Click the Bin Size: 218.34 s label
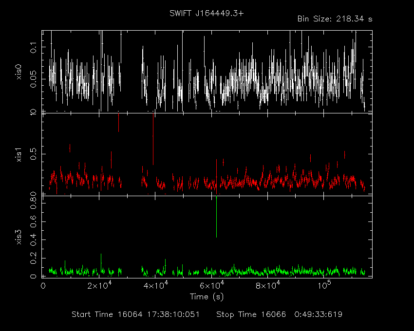 point(335,19)
